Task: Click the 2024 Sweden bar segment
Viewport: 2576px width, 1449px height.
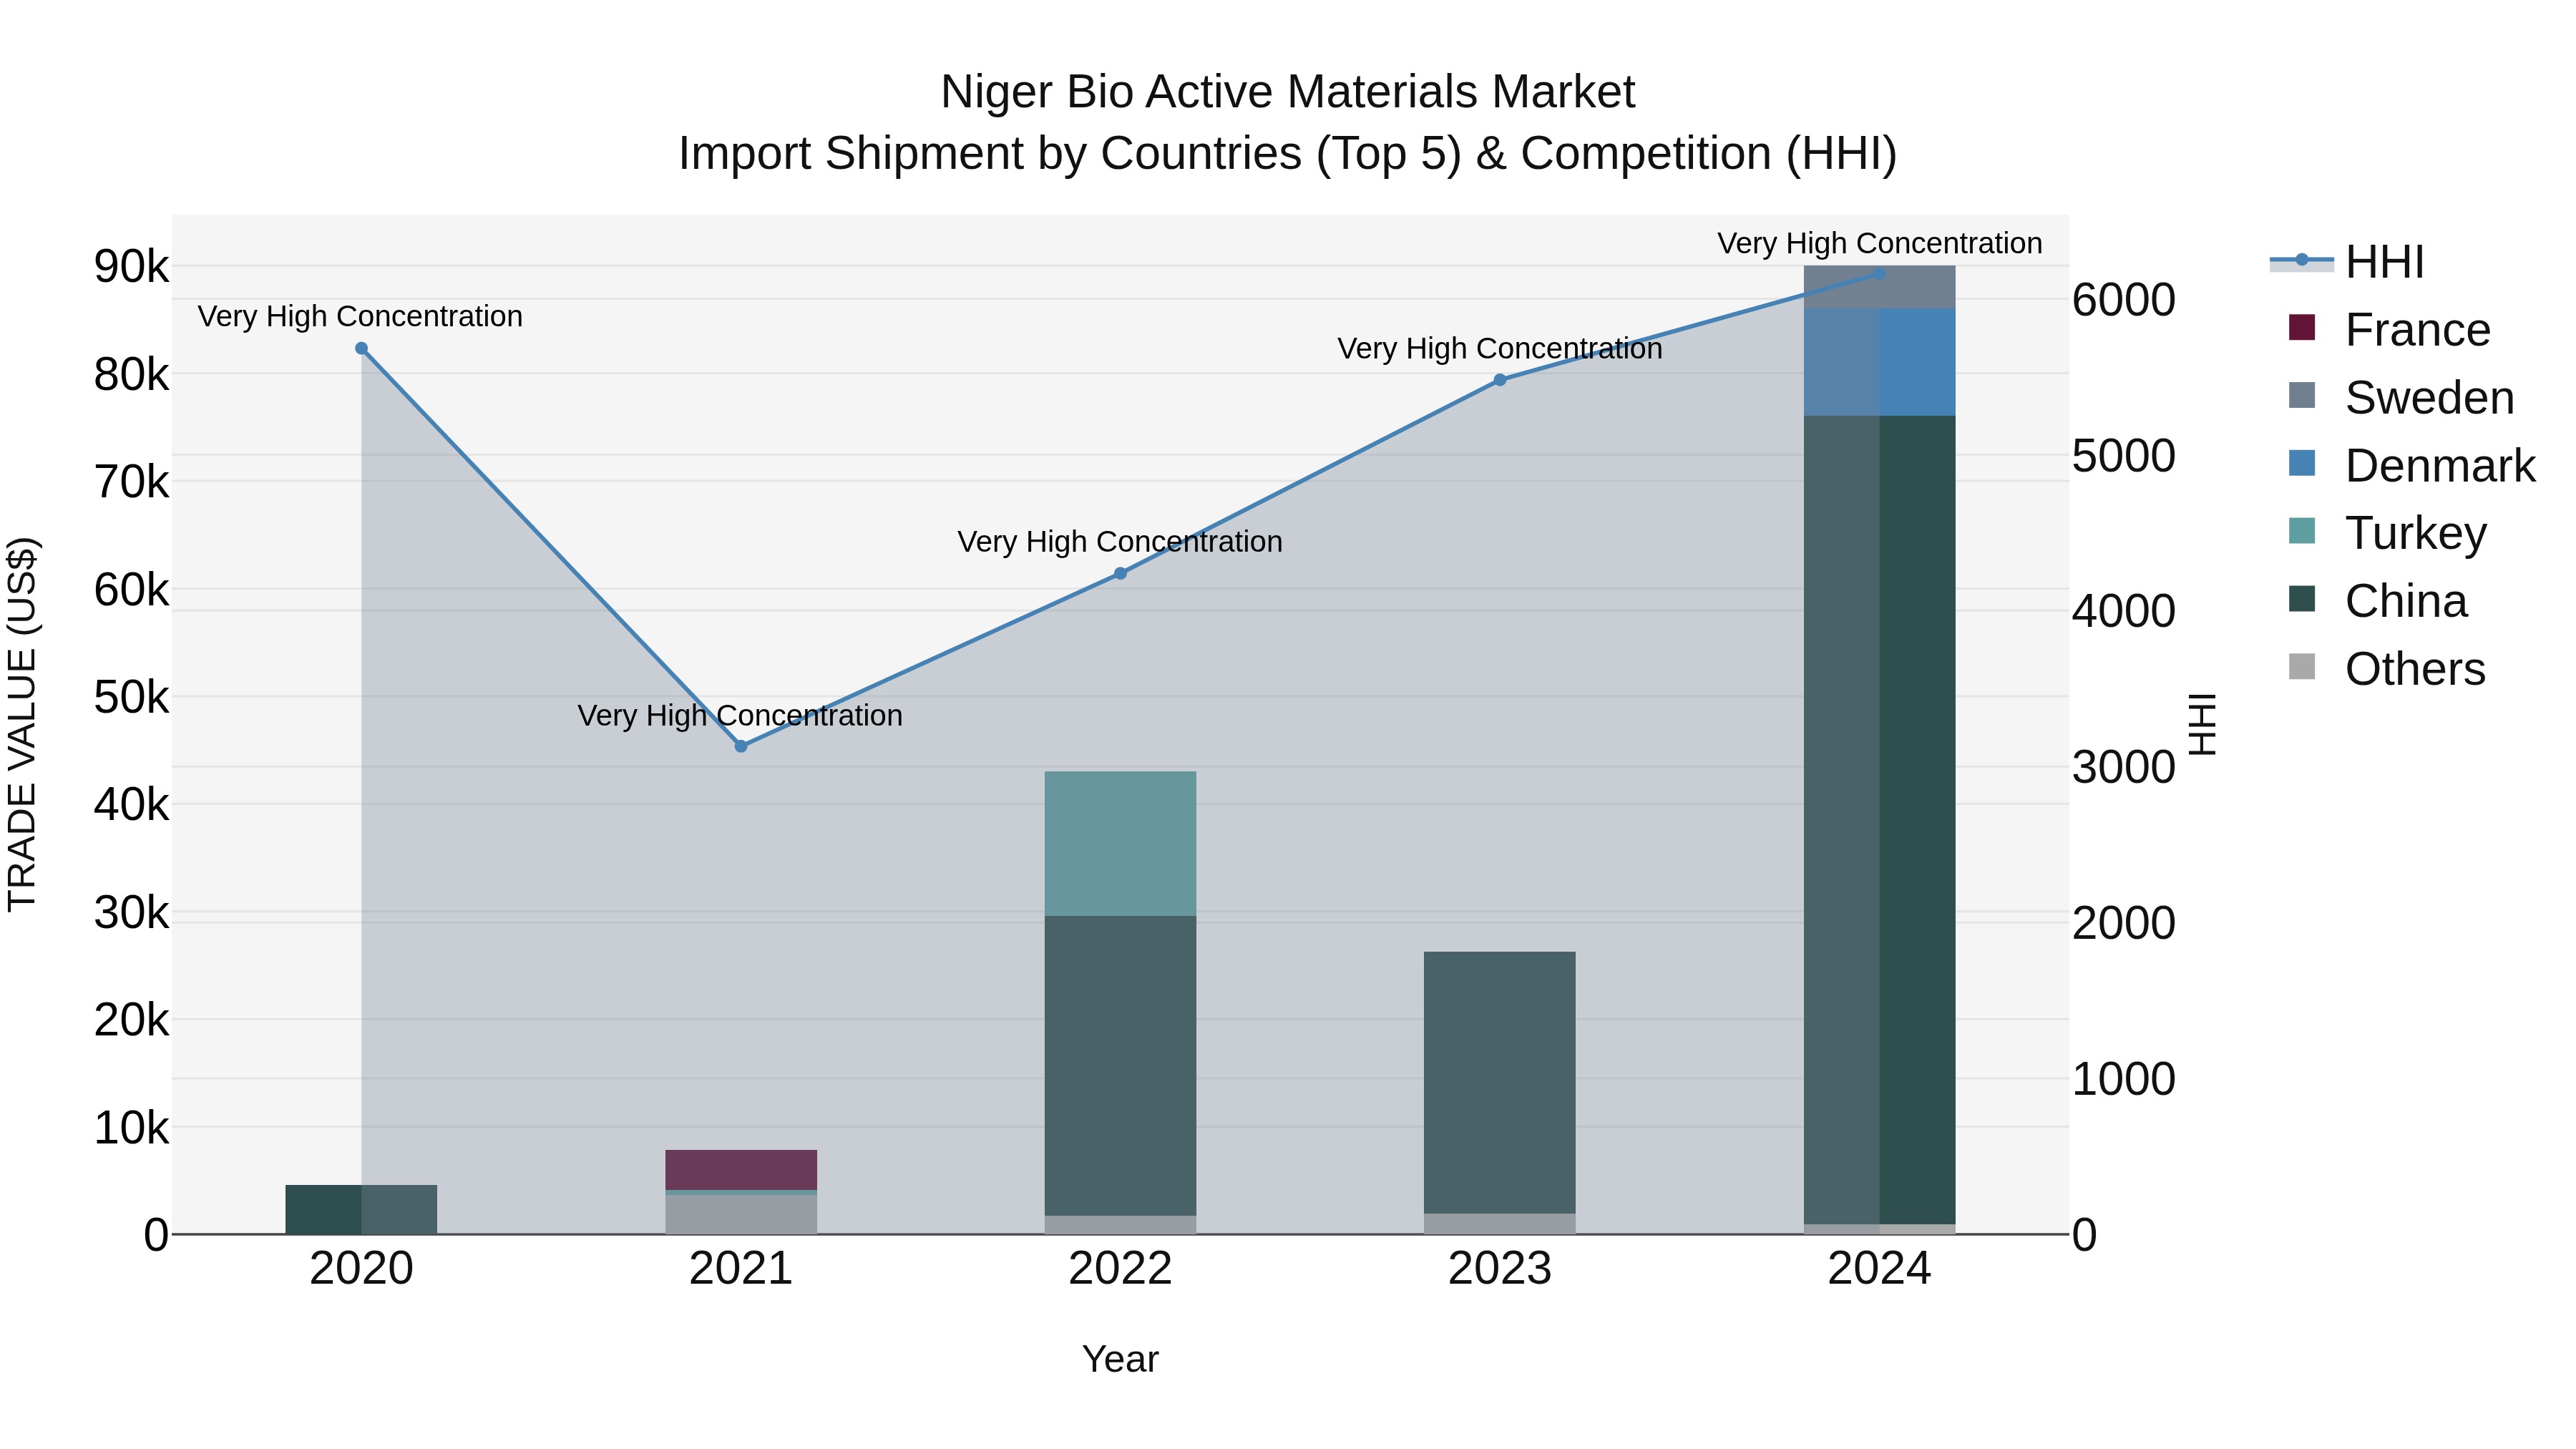Action: click(1879, 288)
